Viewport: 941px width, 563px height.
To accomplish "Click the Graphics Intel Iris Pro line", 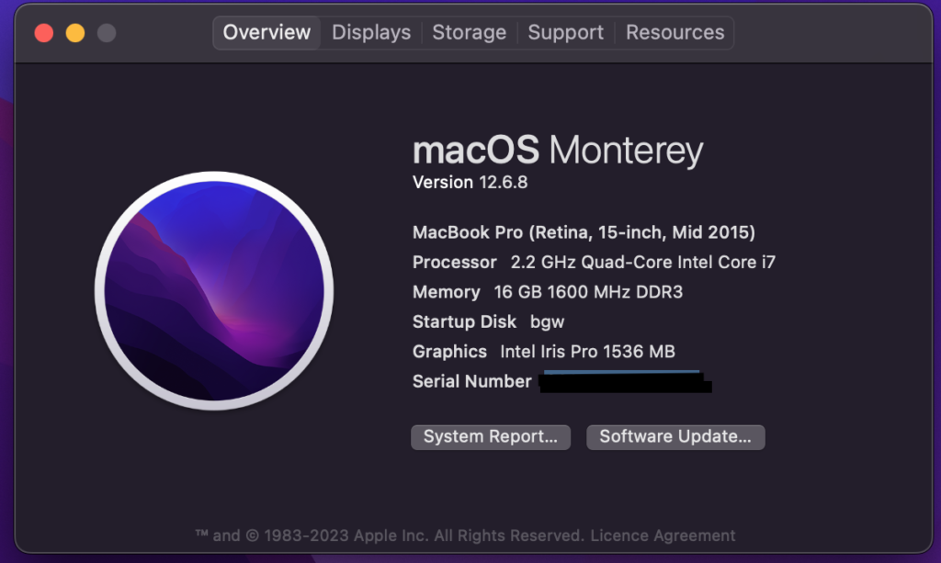I will [x=544, y=351].
